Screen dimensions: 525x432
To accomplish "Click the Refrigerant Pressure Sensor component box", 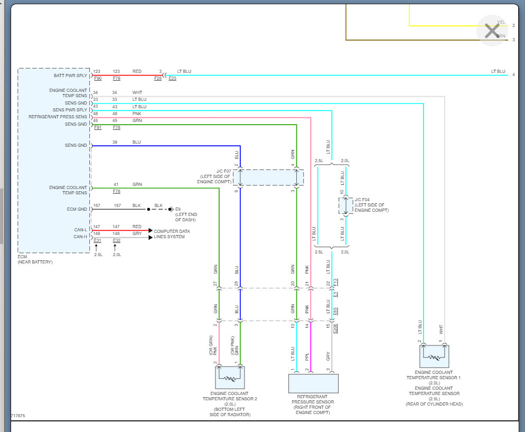I will pos(313,384).
